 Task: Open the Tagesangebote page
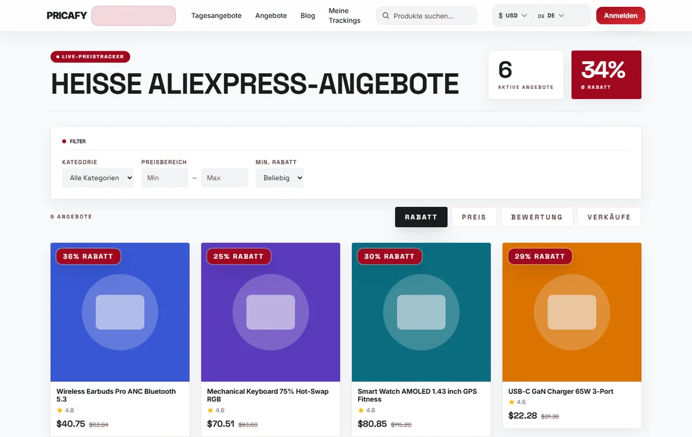coord(216,16)
